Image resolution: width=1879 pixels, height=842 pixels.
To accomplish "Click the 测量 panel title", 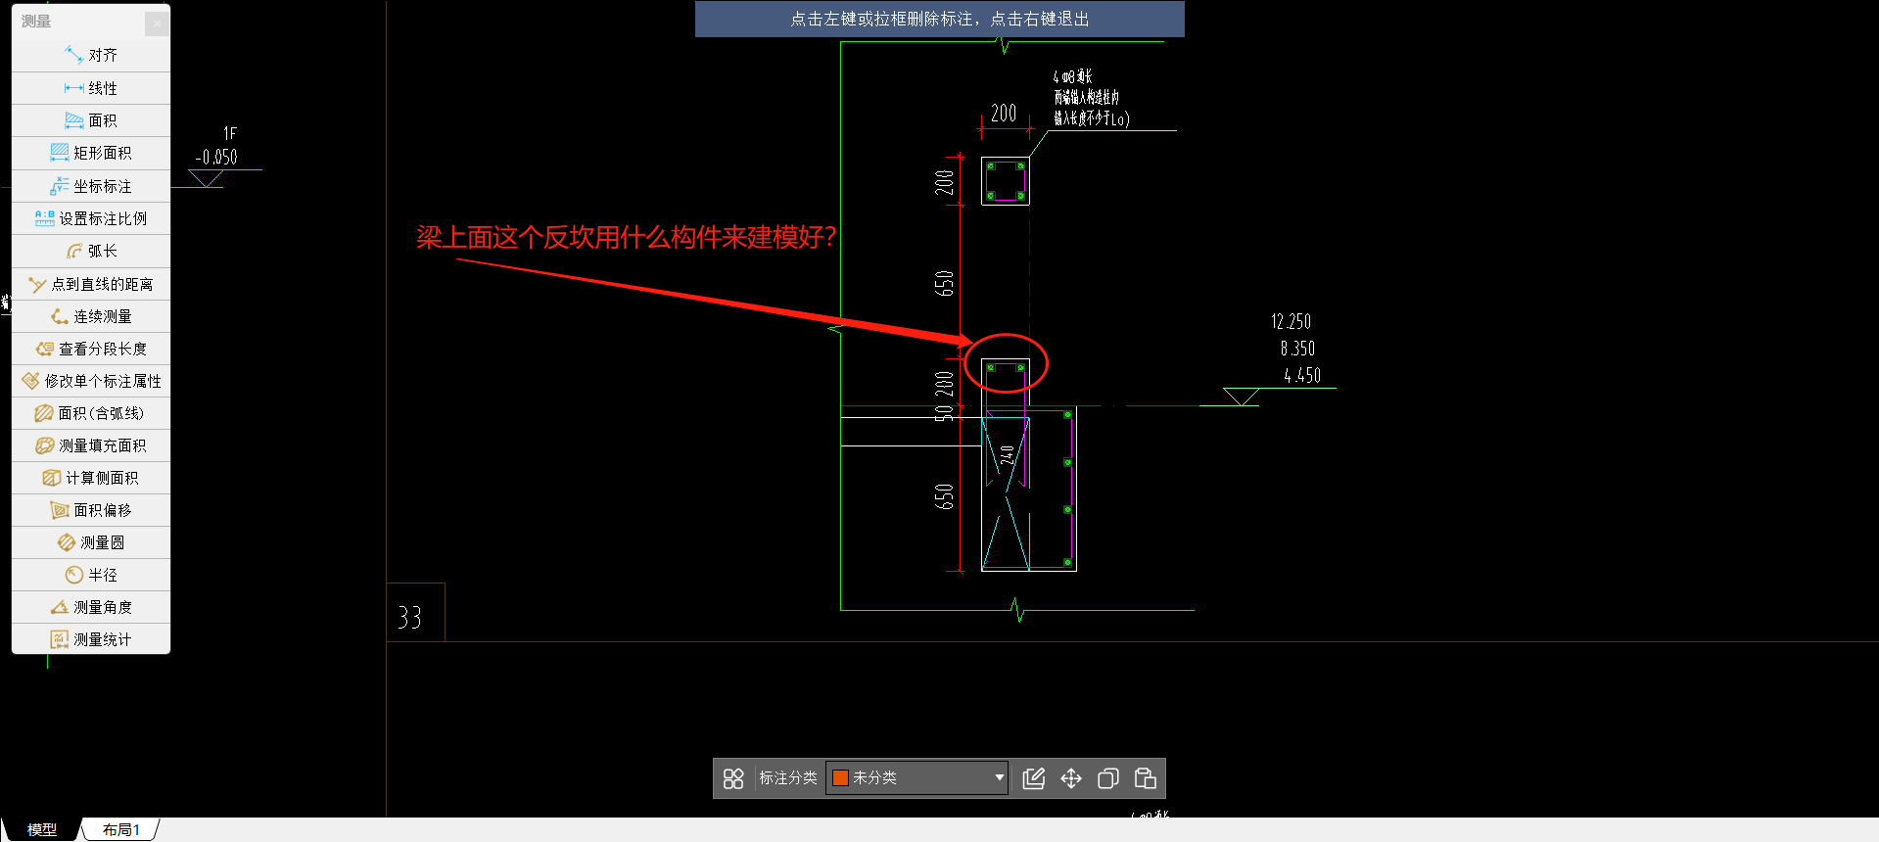I will pos(36,22).
